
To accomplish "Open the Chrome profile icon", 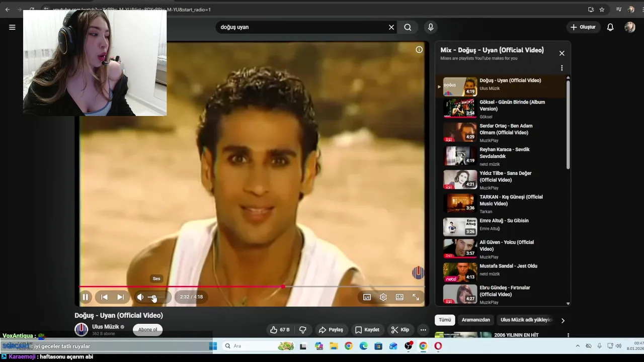I will point(631,10).
